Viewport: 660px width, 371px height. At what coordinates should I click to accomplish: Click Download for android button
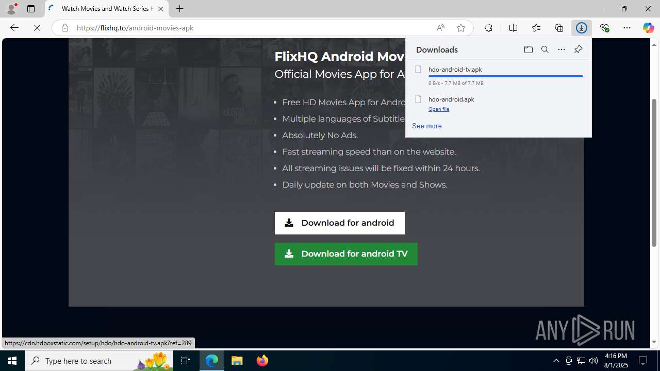[340, 223]
